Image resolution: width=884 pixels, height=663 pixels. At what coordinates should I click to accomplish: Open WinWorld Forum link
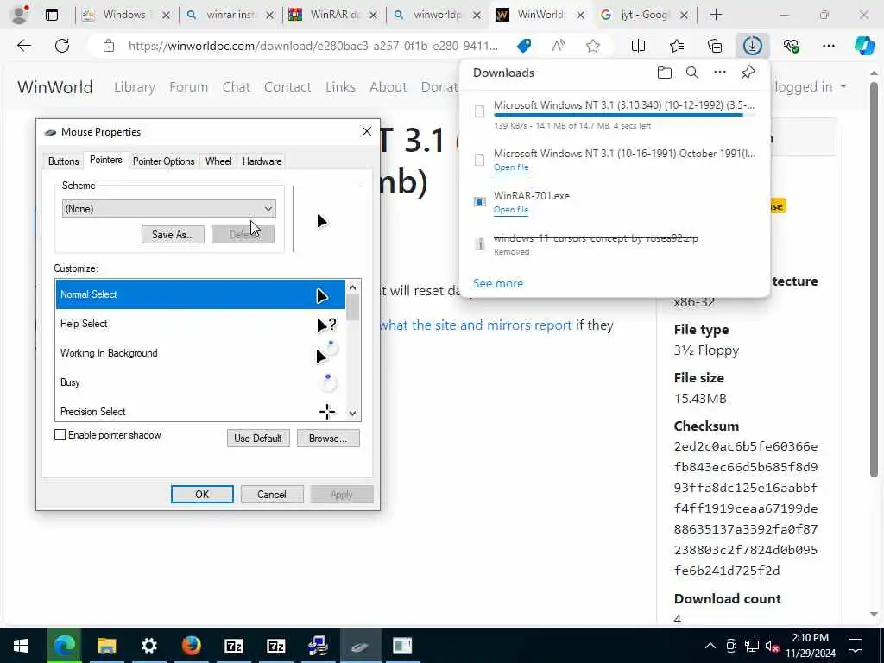click(x=188, y=87)
